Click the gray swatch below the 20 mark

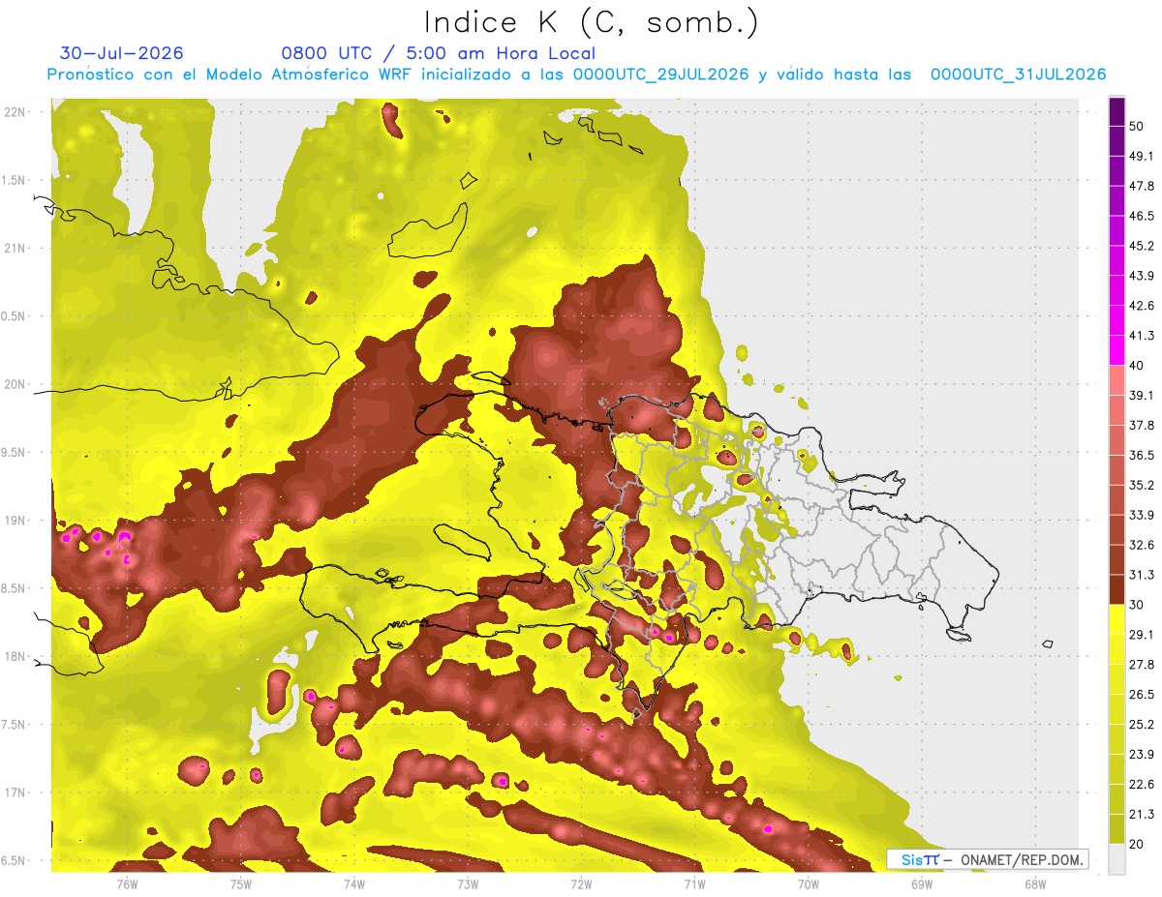(1116, 858)
